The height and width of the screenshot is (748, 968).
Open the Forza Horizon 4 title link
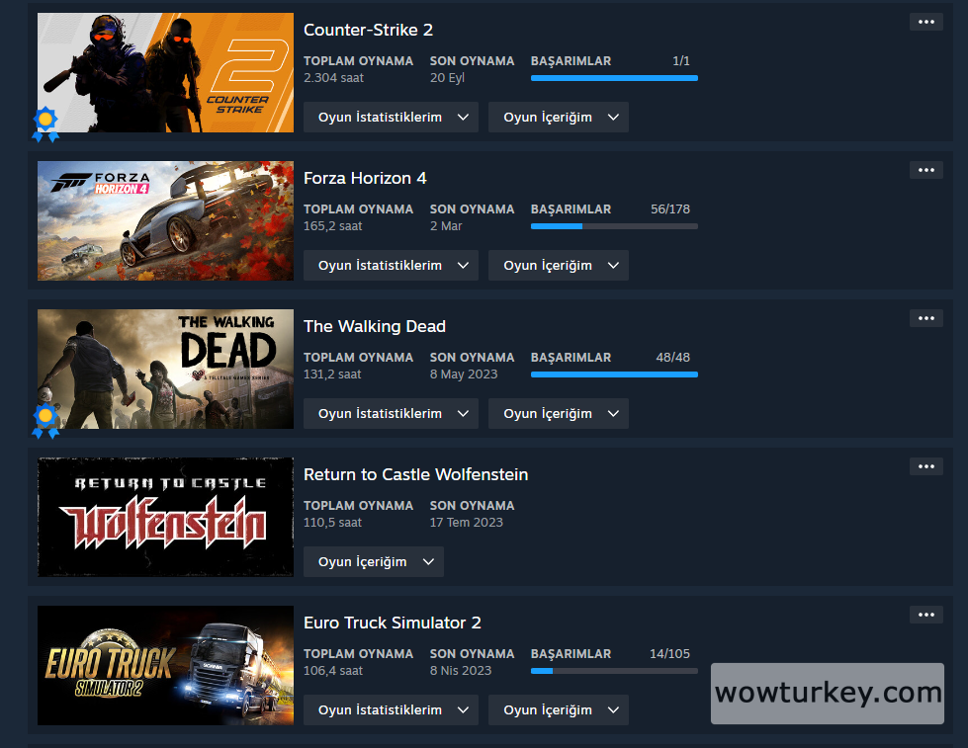tap(365, 178)
